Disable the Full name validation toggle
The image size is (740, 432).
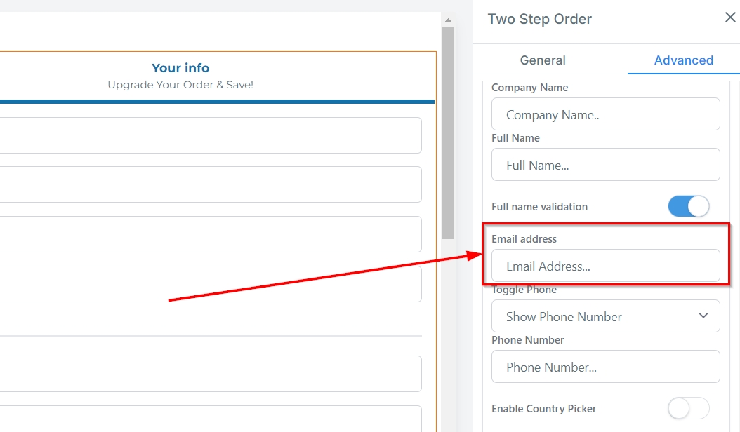pyautogui.click(x=688, y=206)
